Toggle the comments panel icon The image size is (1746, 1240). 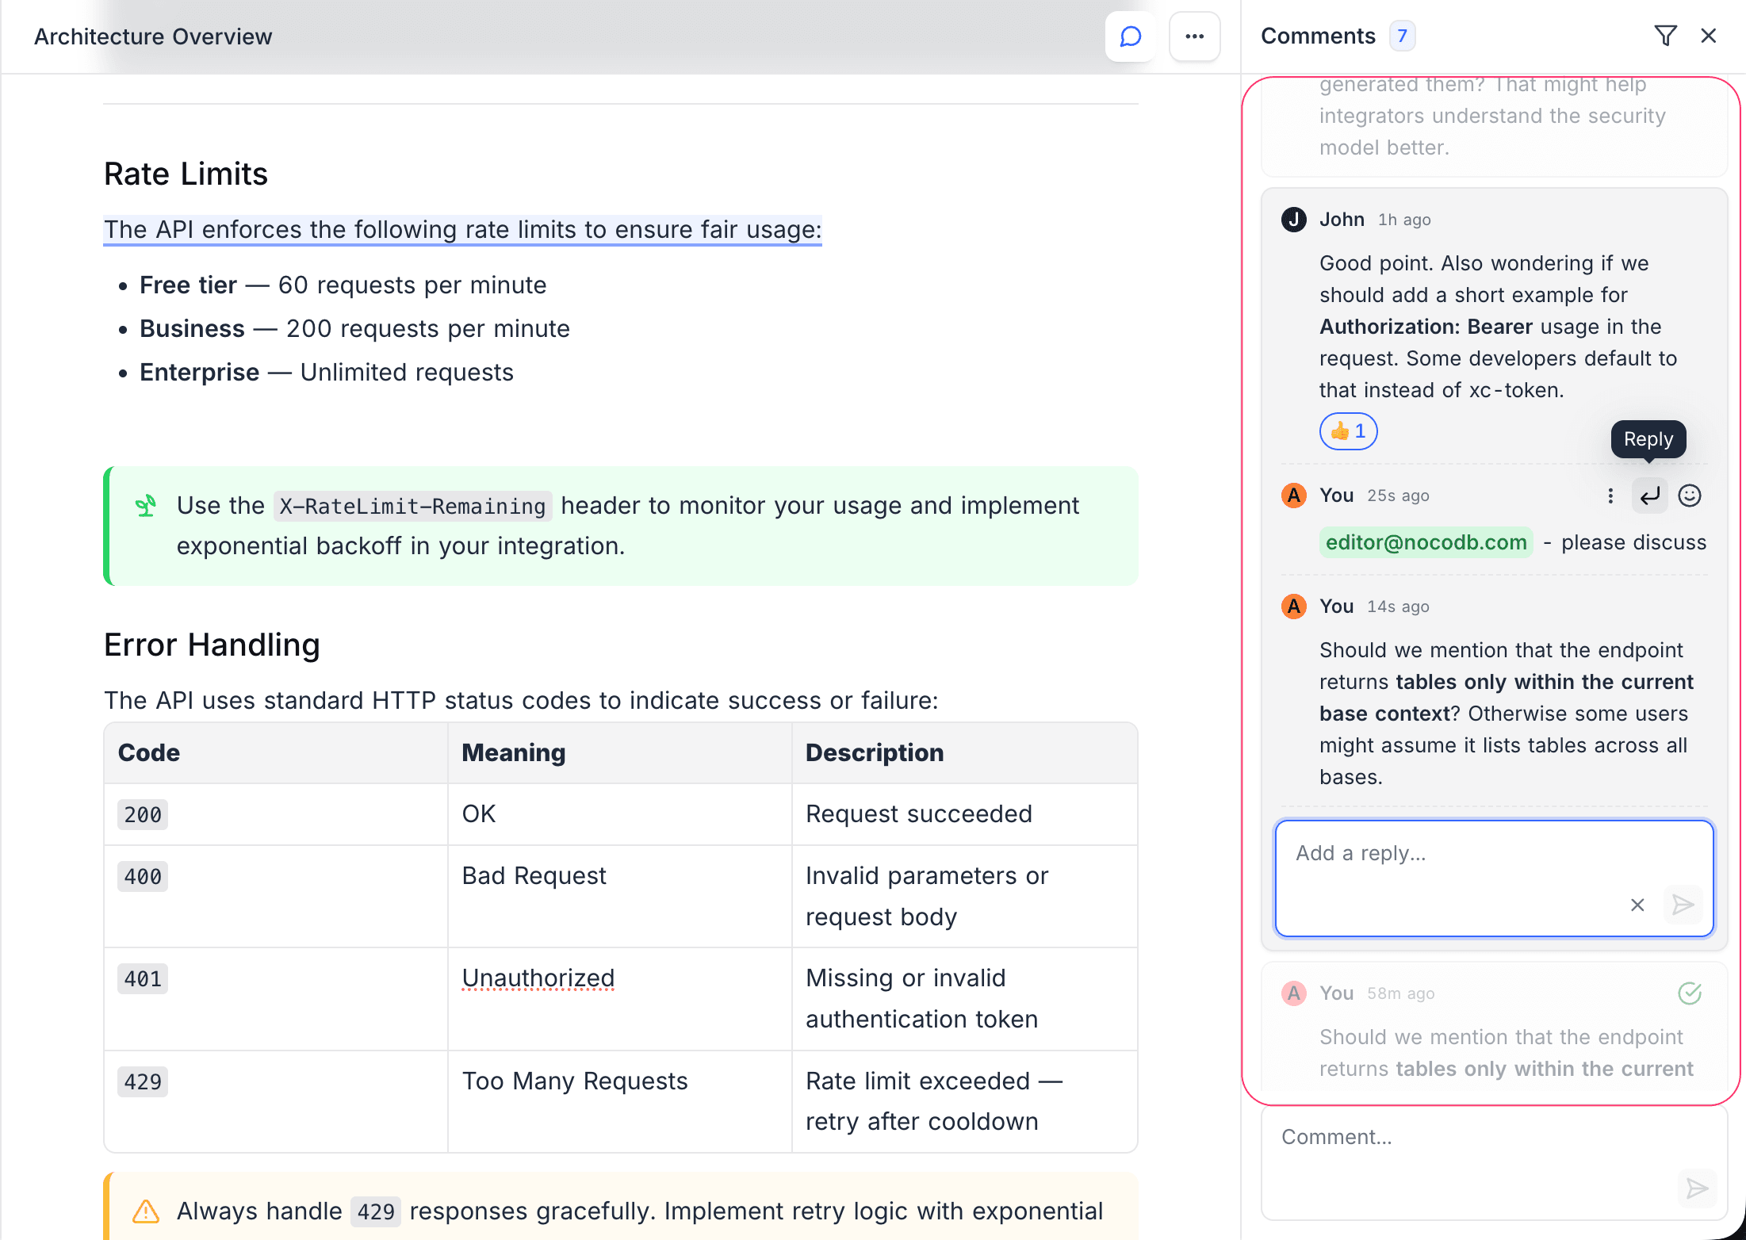[1130, 36]
